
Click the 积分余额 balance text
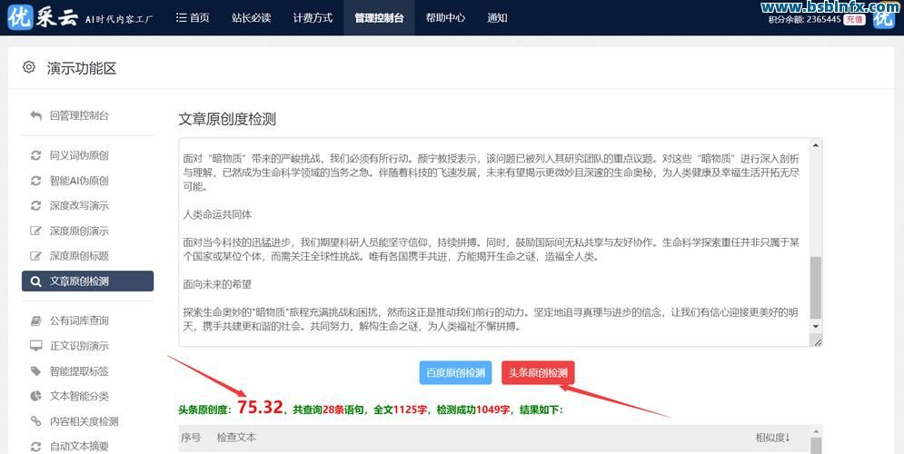click(804, 20)
